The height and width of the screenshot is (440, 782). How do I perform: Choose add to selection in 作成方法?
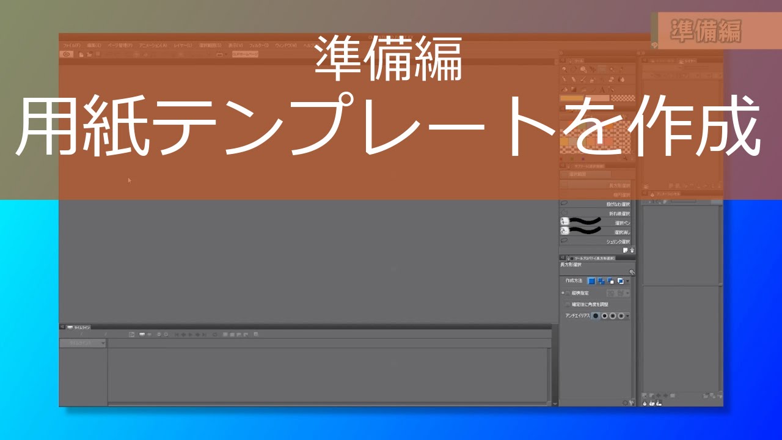tap(601, 281)
